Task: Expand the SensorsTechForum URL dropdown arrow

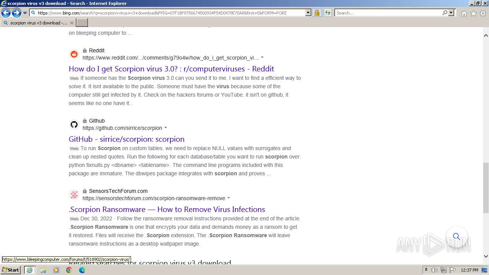Action: click(228, 198)
